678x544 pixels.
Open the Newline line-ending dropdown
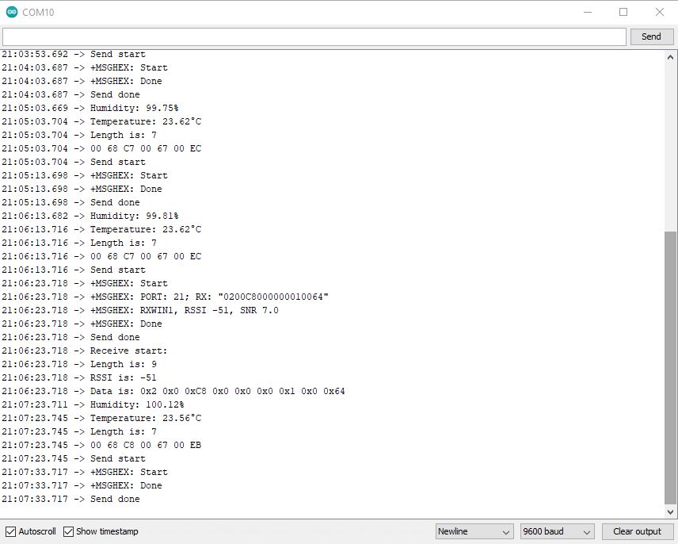(474, 531)
